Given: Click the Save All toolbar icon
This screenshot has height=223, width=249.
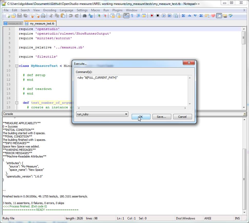Looking at the screenshot, I should click(25, 16).
